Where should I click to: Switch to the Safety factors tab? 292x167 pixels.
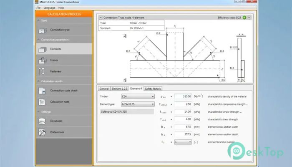click(x=153, y=89)
